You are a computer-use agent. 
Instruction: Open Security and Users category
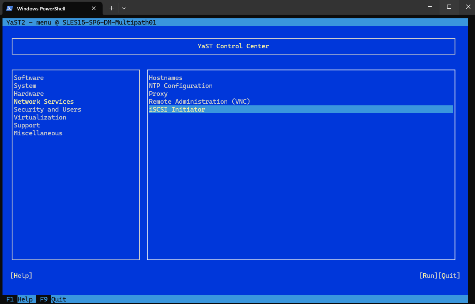[48, 109]
